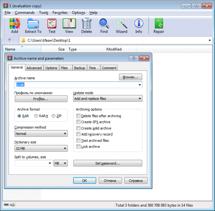Switch to the Comment tab
The image size is (215, 211).
109,68
